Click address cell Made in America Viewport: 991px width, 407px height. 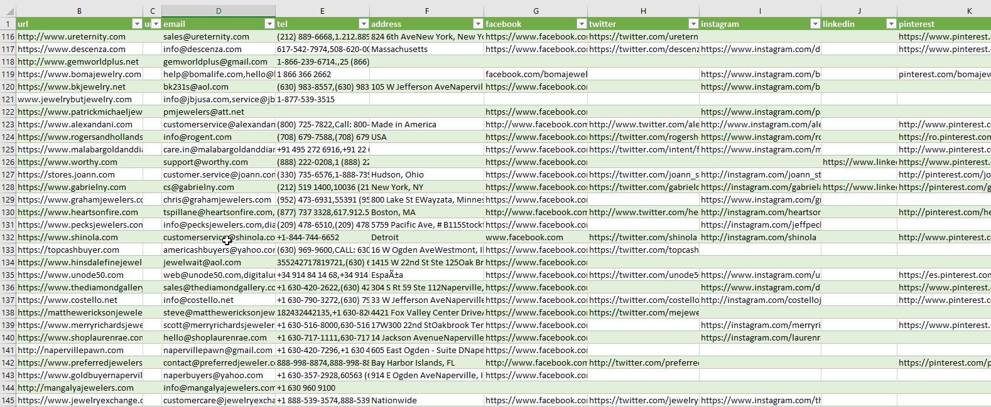point(426,124)
